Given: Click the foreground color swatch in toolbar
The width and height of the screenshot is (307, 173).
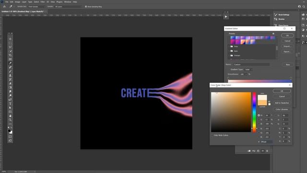Looking at the screenshot, I should 9,130.
